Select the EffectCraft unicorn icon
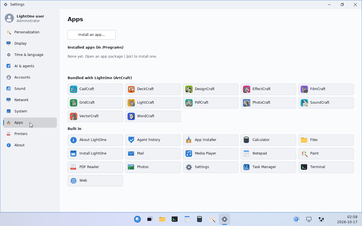The image size is (362, 226). click(247, 89)
